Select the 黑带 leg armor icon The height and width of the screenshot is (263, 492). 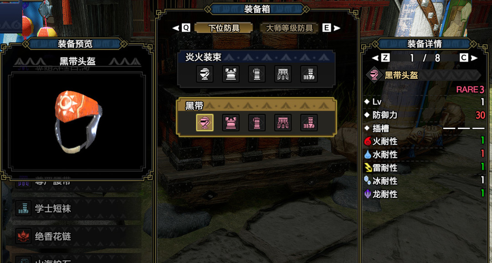309,123
